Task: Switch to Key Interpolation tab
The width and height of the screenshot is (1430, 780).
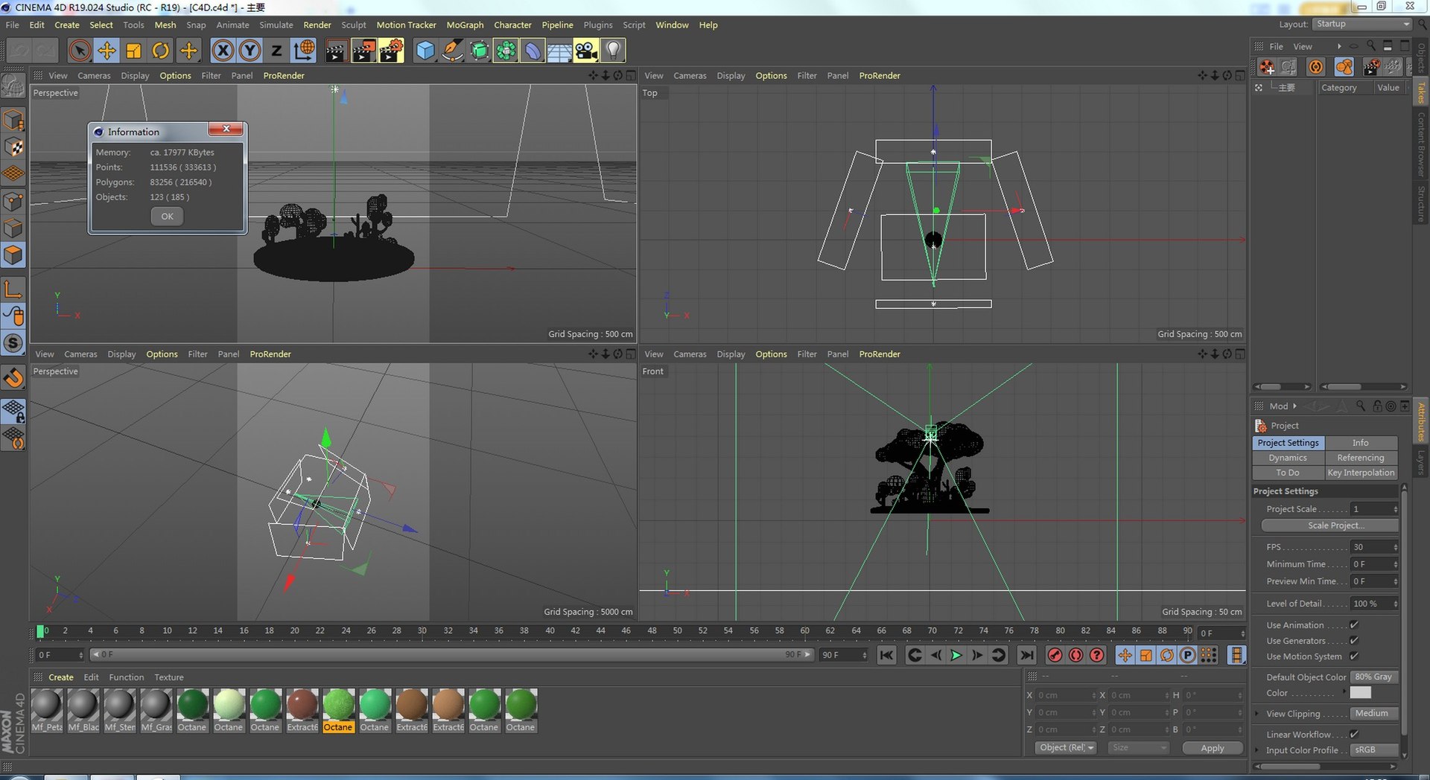Action: (1361, 473)
